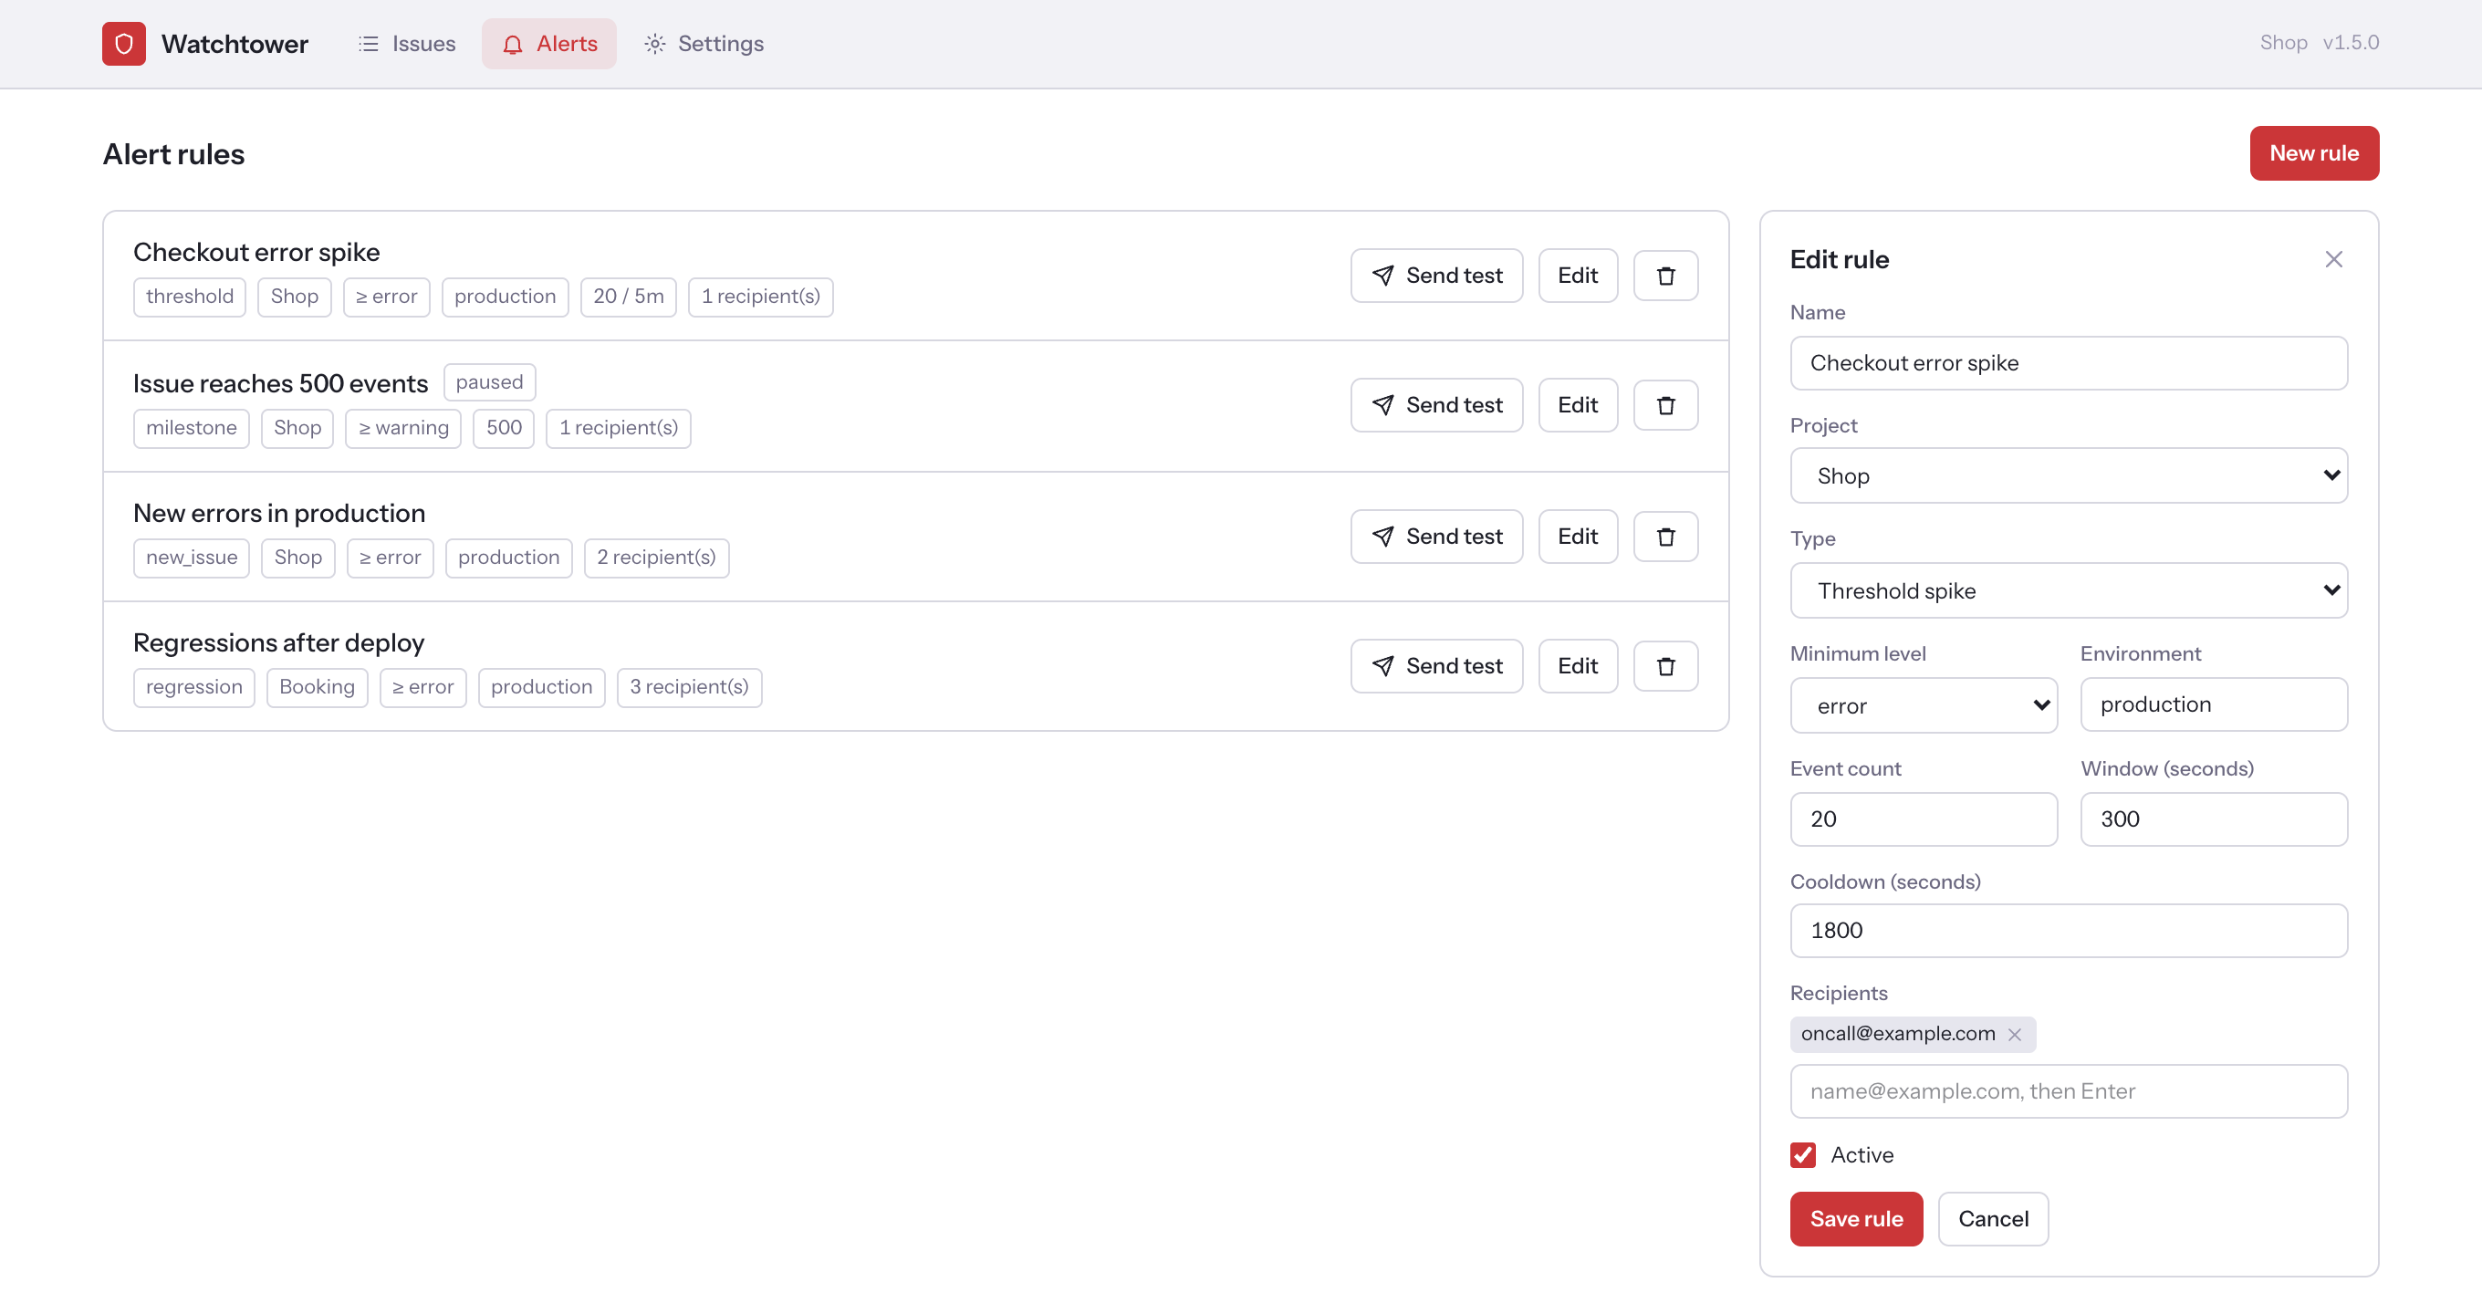Close the Edit rule panel
This screenshot has width=2482, height=1314.
(2332, 259)
